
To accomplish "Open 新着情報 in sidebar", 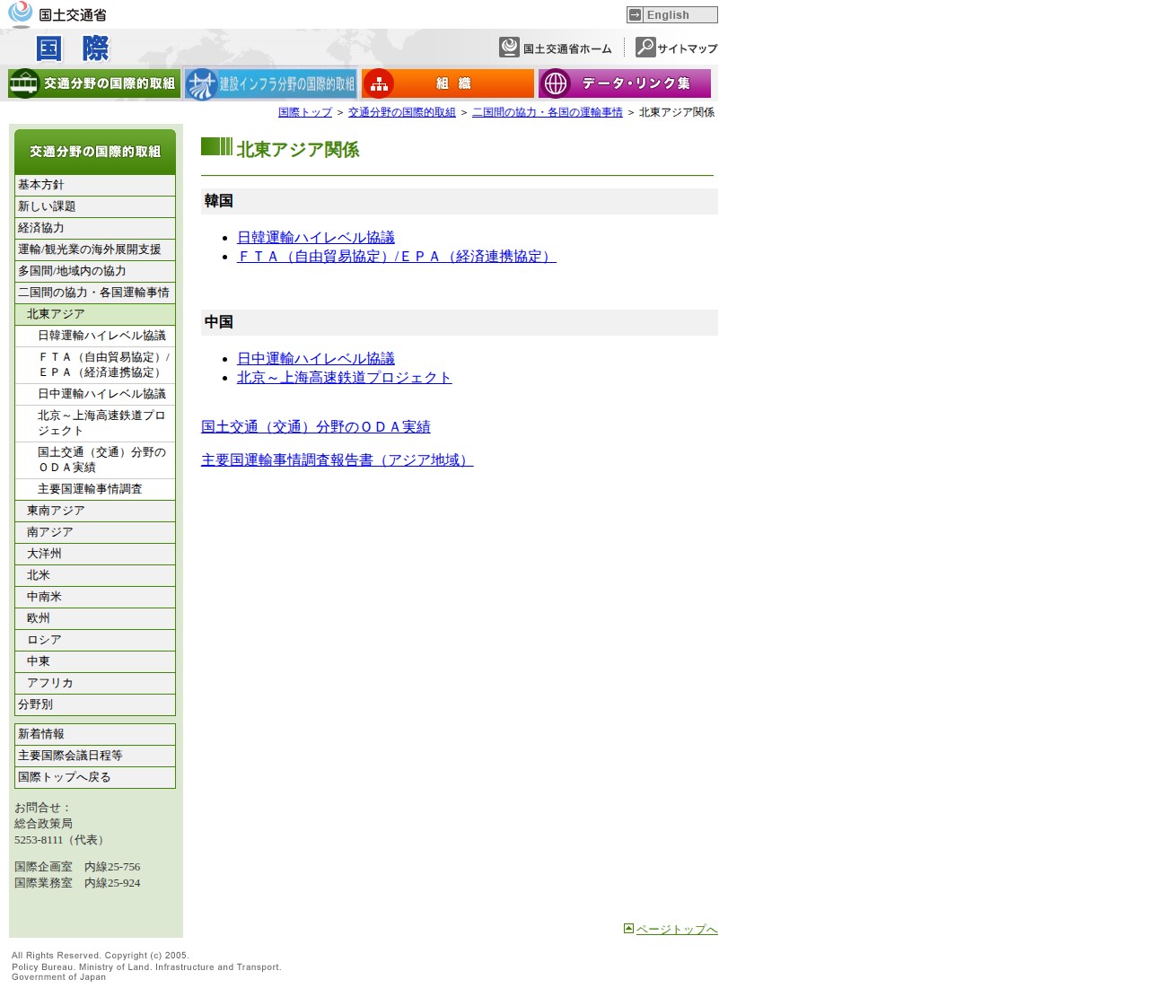I will tap(95, 734).
